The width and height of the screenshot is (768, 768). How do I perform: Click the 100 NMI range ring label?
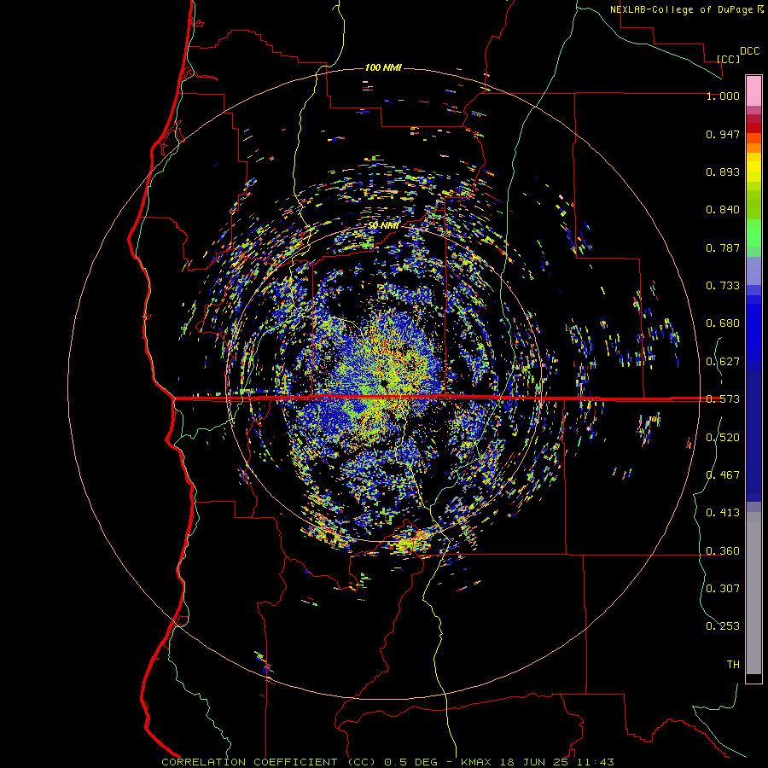pos(383,67)
